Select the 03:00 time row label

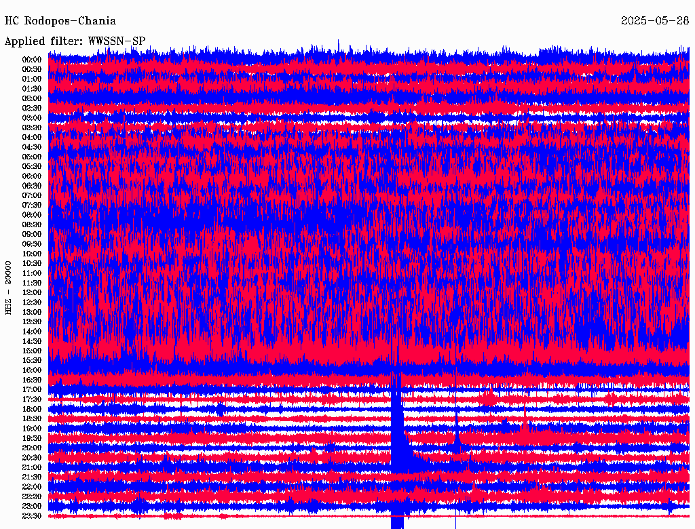point(32,118)
